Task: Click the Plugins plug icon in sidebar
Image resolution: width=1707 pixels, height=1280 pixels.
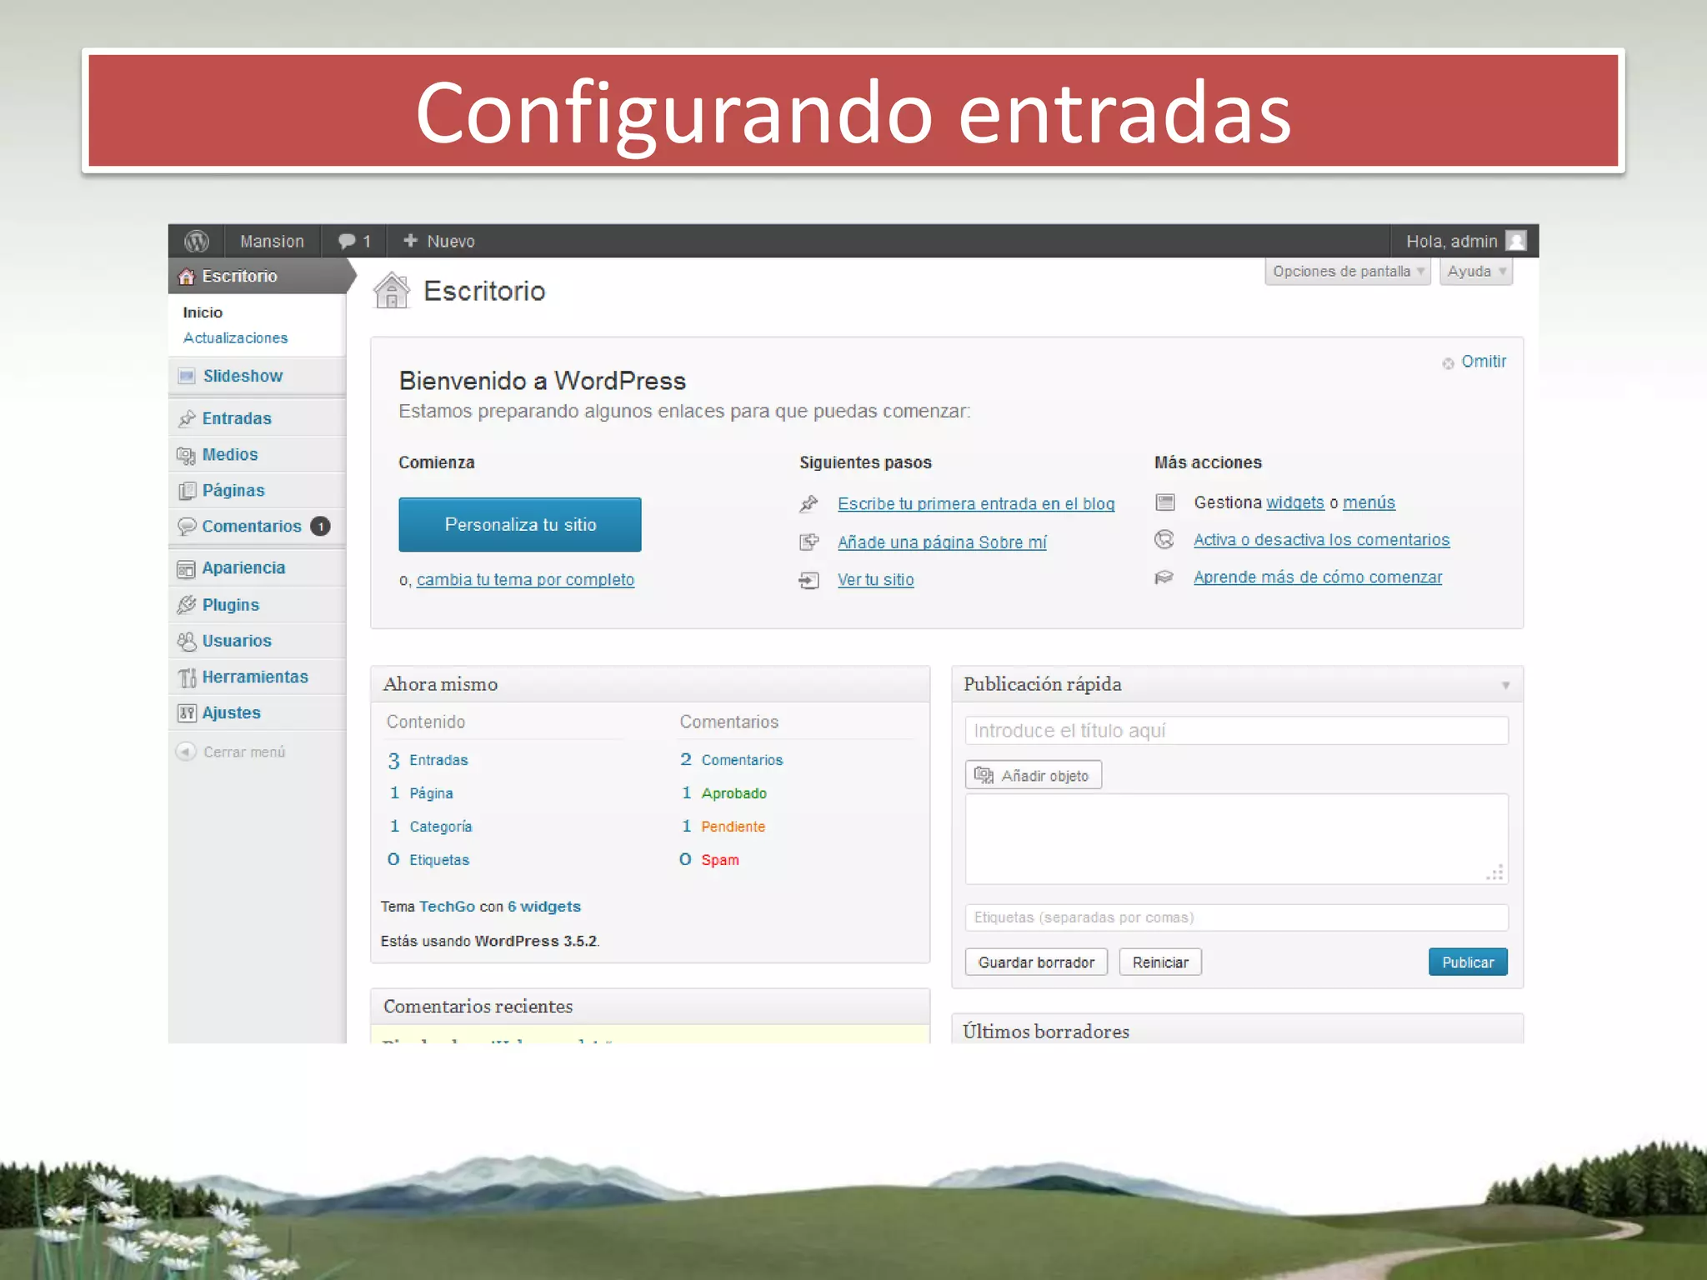Action: tap(187, 605)
